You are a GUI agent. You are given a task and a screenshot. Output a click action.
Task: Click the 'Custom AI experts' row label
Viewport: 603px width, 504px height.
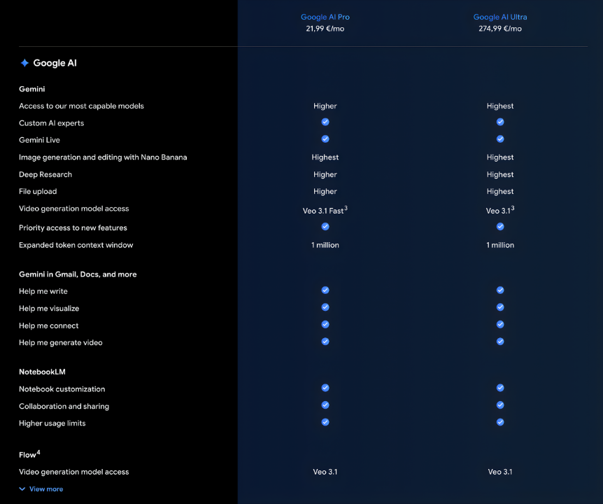pyautogui.click(x=51, y=123)
